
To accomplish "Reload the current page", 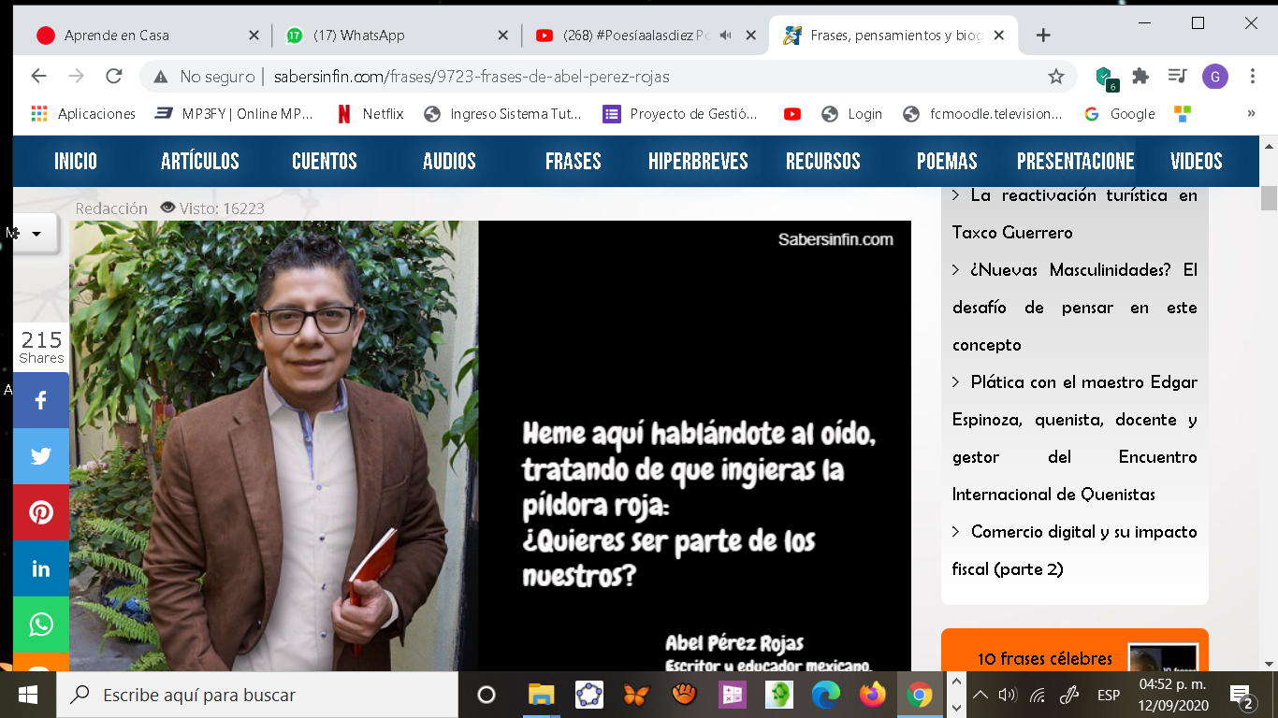I will 114,77.
